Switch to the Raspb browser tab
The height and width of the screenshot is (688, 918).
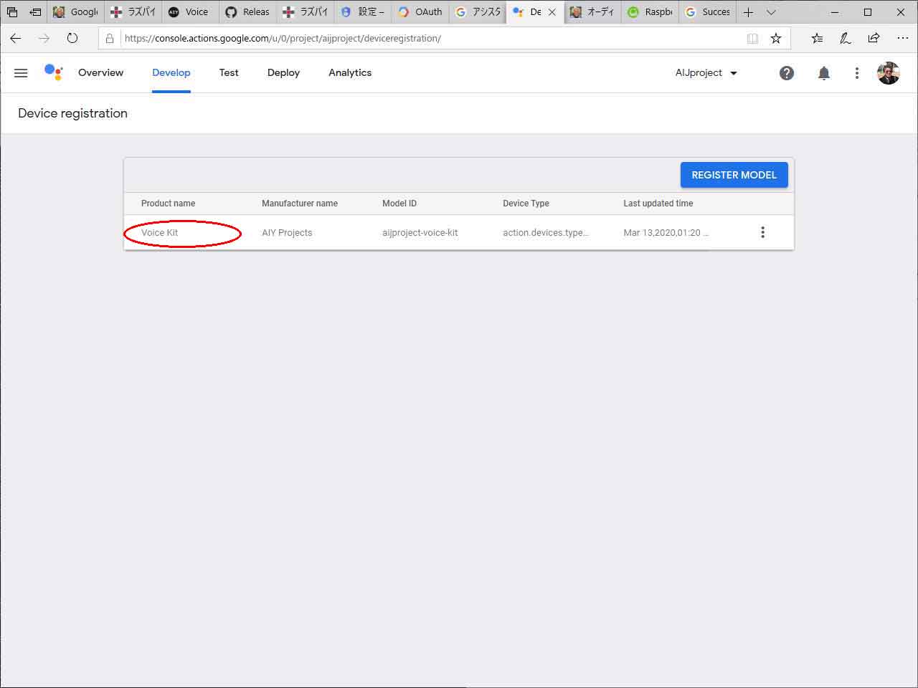click(650, 12)
